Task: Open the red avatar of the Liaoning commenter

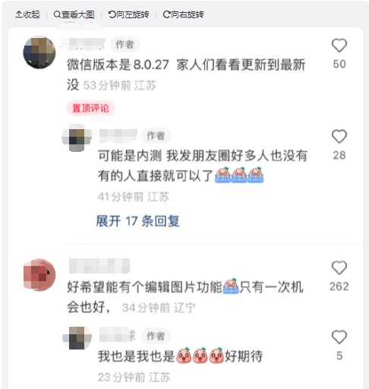Action: pos(39,274)
